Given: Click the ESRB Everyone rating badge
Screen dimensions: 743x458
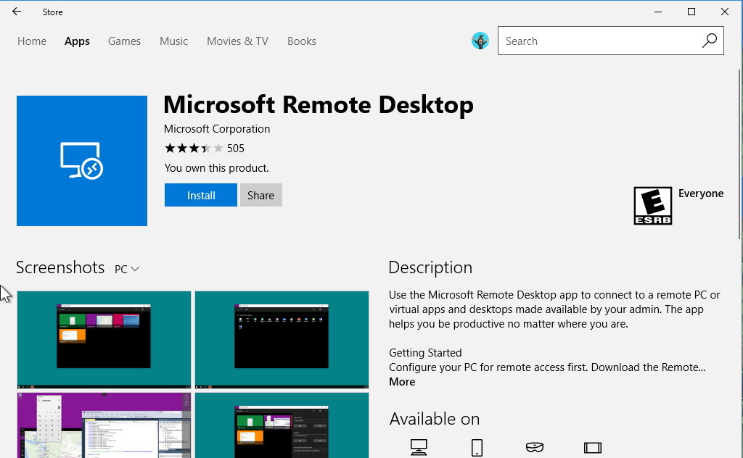Looking at the screenshot, I should (652, 206).
